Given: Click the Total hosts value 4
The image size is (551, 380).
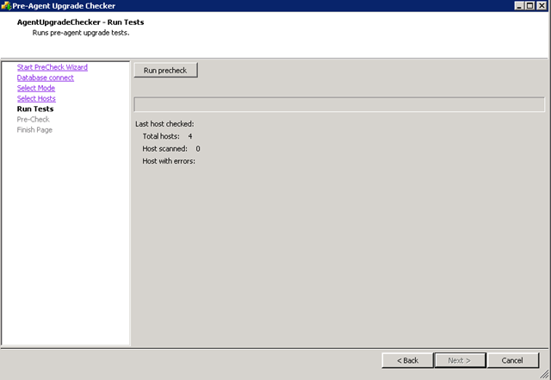Looking at the screenshot, I should point(190,136).
